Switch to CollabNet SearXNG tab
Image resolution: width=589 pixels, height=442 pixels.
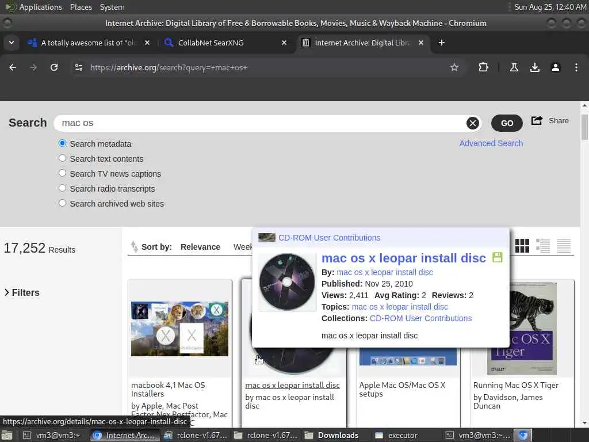[x=225, y=43]
